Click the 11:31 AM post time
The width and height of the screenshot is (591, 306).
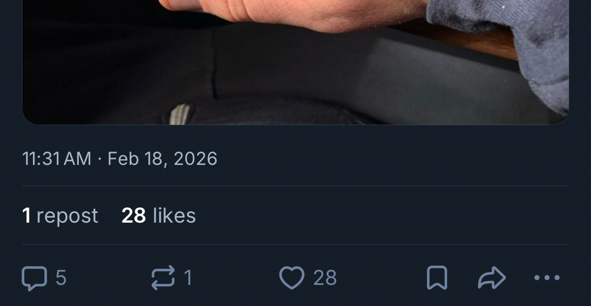[x=56, y=159]
